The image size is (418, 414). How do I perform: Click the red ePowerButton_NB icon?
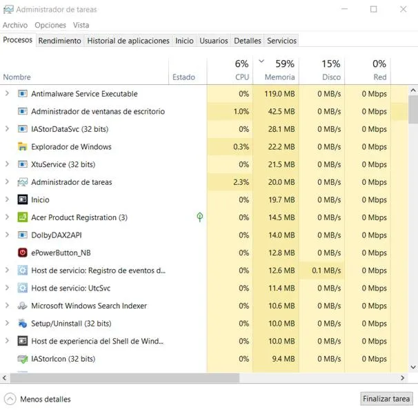(x=22, y=253)
